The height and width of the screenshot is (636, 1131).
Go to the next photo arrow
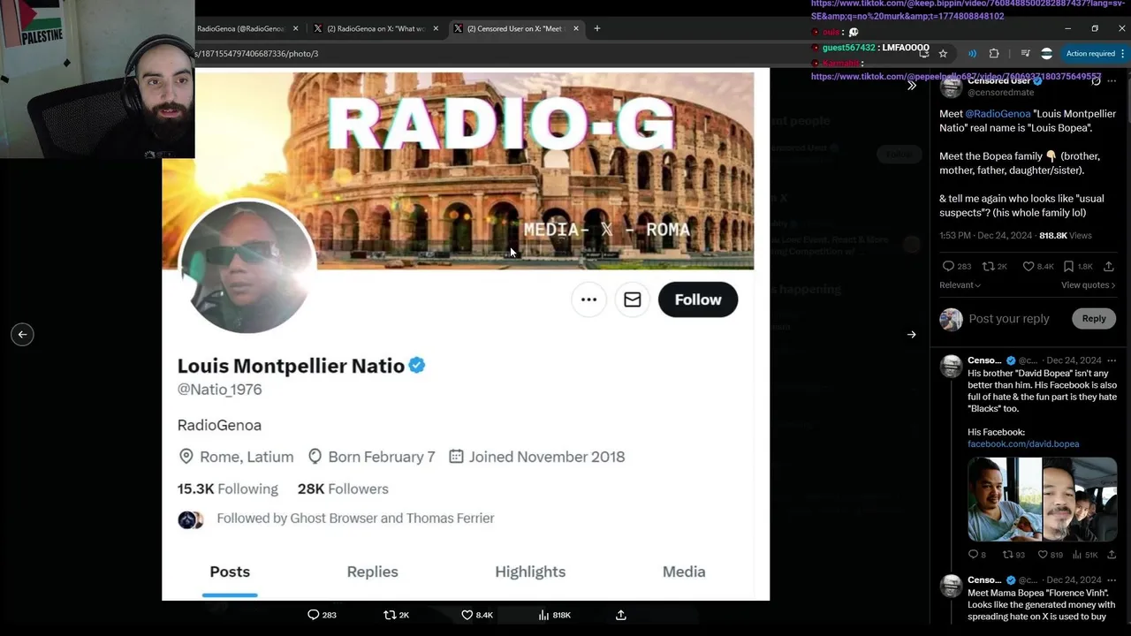[x=911, y=334]
